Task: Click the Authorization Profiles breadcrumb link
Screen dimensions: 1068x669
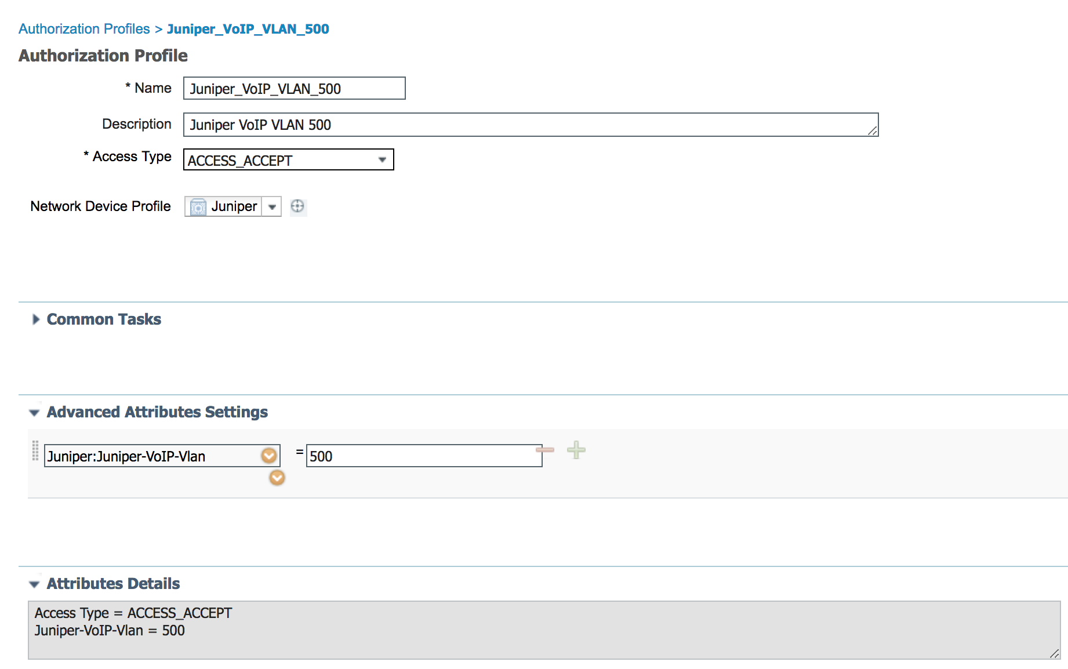Action: (x=84, y=29)
